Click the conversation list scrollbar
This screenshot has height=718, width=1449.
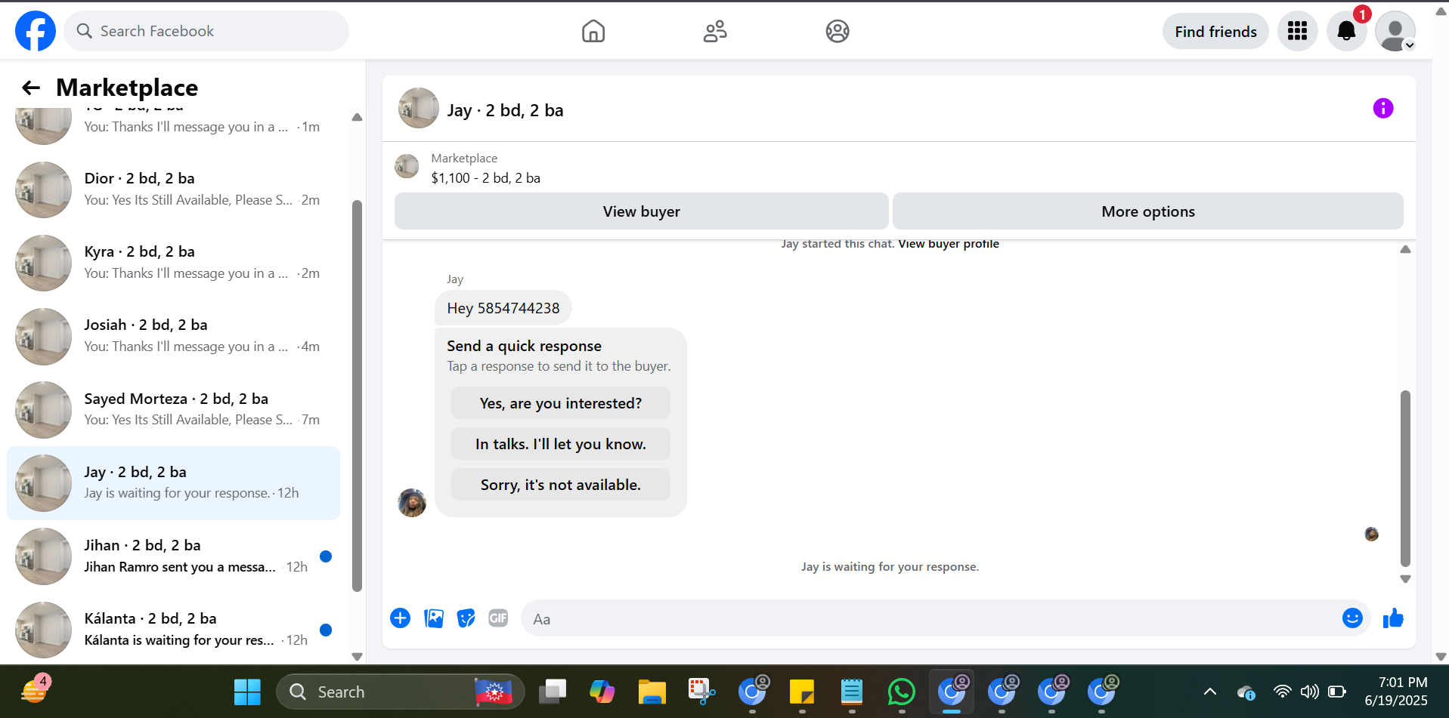click(x=358, y=396)
